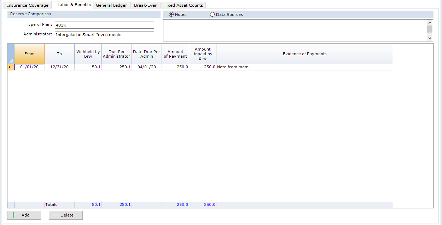Click inside the Notes text area
Viewport: 442px width, 225px height.
point(295,30)
